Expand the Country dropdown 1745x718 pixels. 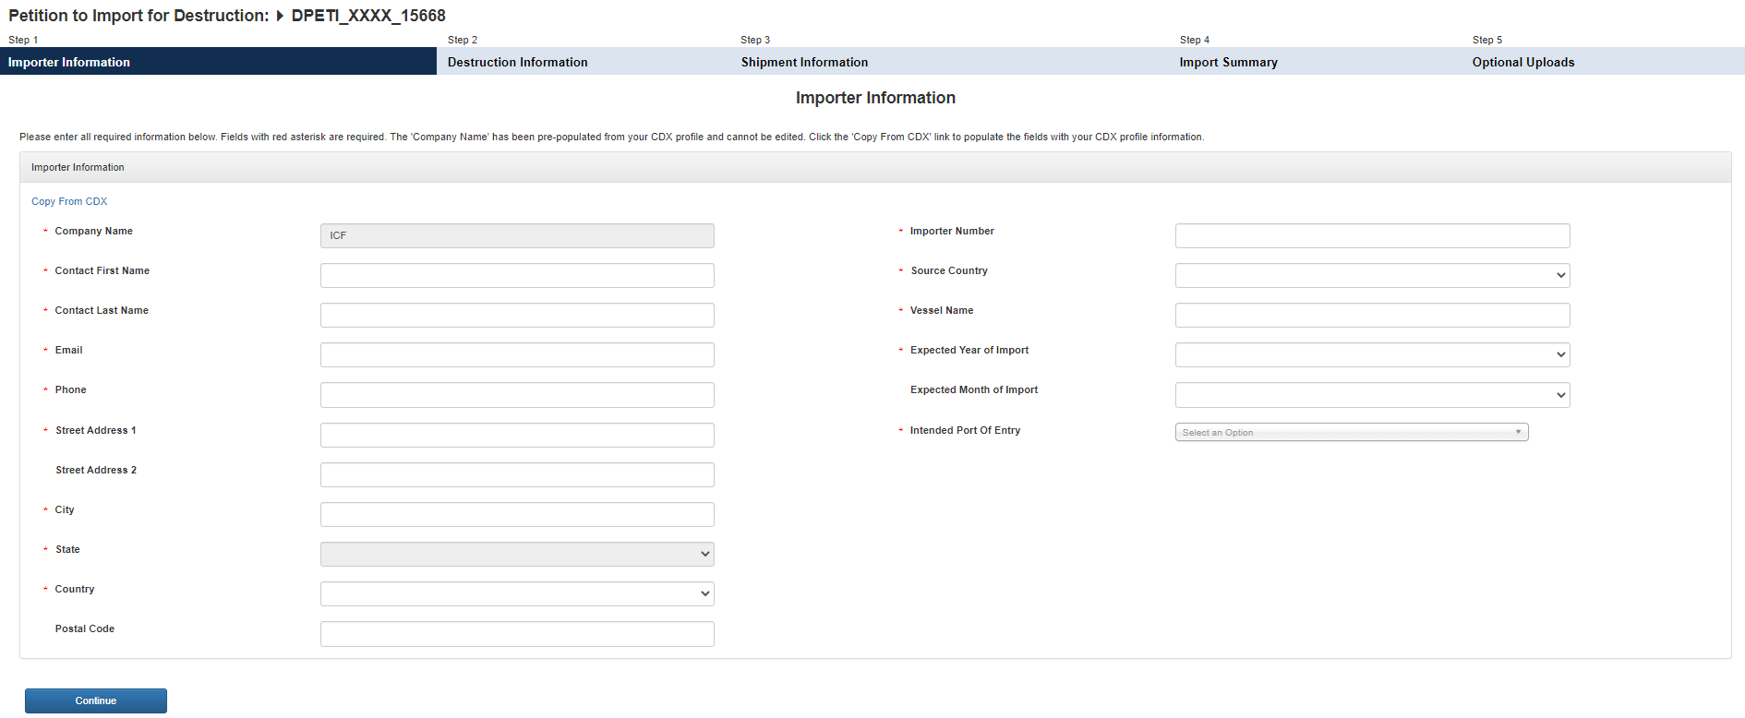pos(517,593)
